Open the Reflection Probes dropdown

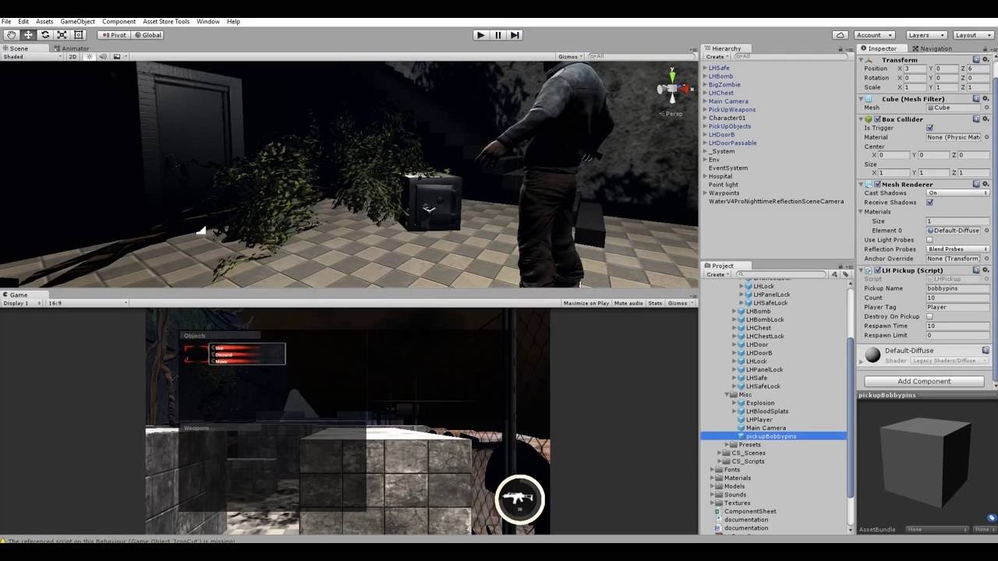click(x=957, y=249)
